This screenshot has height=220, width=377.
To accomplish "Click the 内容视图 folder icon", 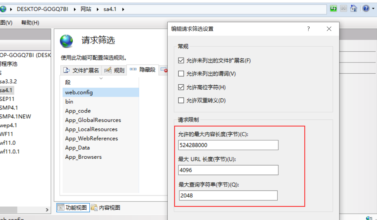I will [94, 208].
